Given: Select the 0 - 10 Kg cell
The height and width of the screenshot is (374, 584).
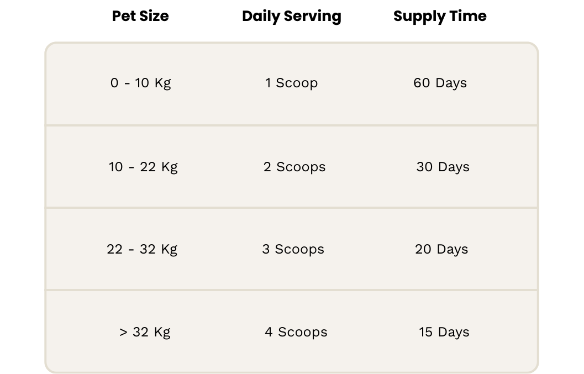Looking at the screenshot, I should pos(141,83).
